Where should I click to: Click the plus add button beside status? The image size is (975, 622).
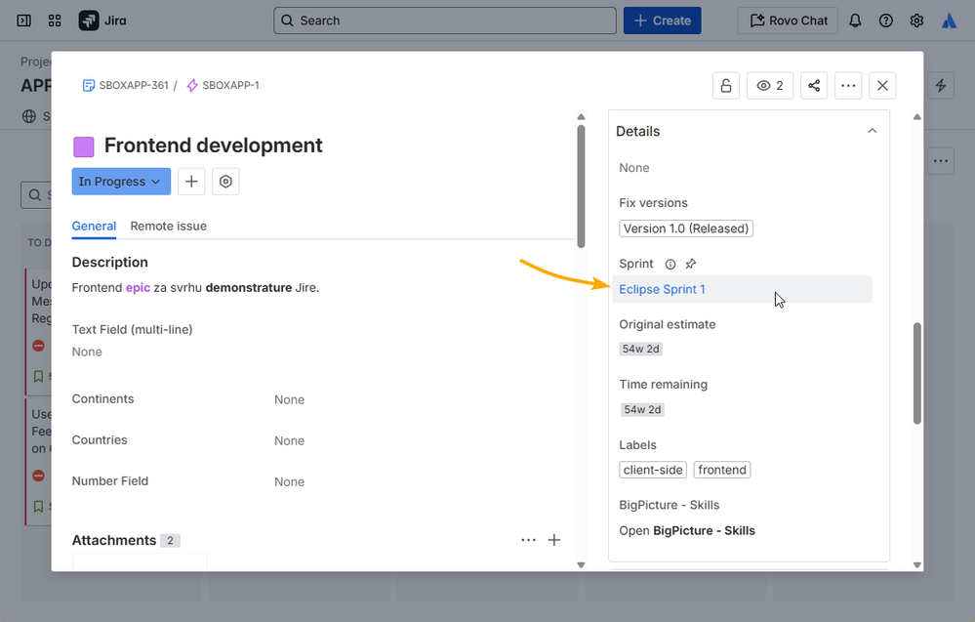click(x=191, y=182)
